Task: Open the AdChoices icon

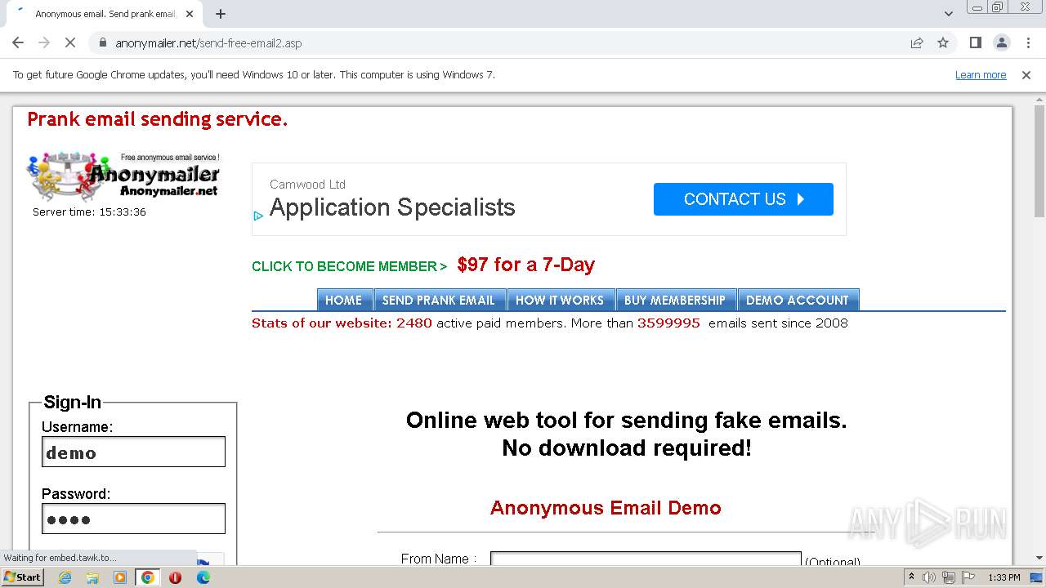Action: click(x=257, y=216)
